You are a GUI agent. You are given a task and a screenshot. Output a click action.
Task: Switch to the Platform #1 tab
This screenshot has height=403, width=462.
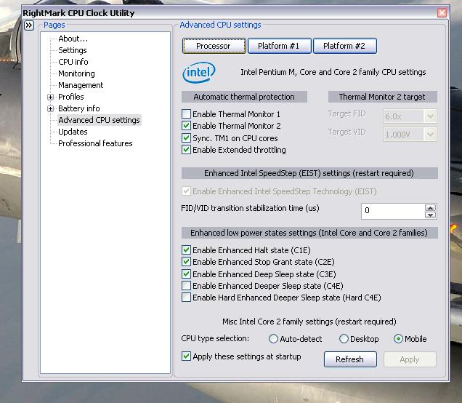[x=280, y=46]
